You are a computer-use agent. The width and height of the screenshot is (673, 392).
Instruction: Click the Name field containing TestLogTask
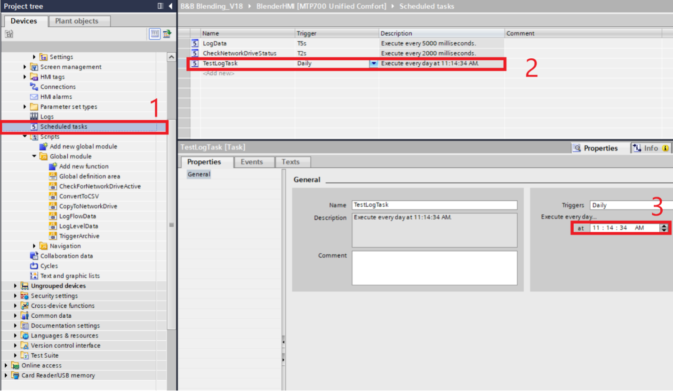tap(434, 205)
